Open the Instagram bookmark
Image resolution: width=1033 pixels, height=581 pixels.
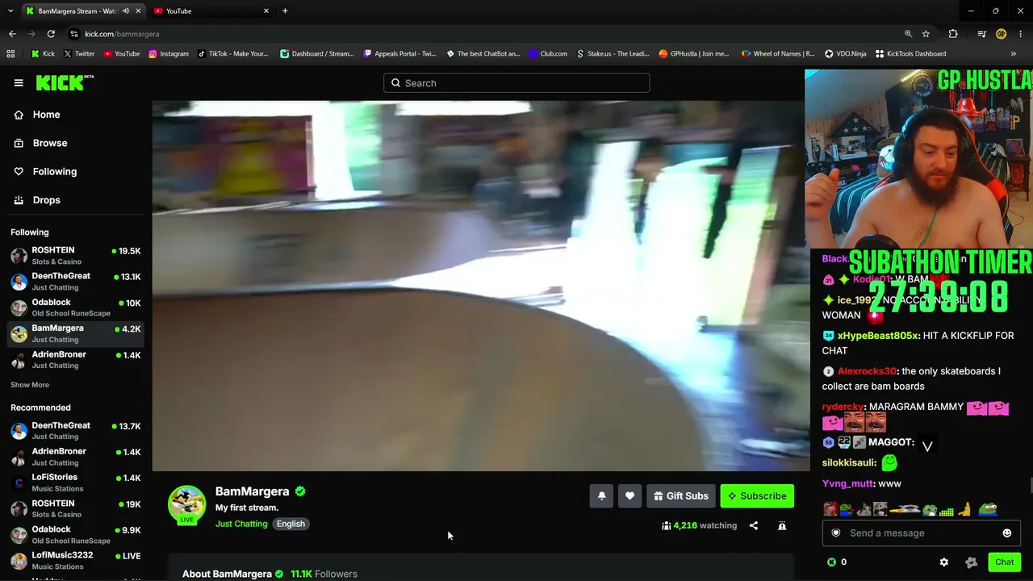(x=169, y=54)
